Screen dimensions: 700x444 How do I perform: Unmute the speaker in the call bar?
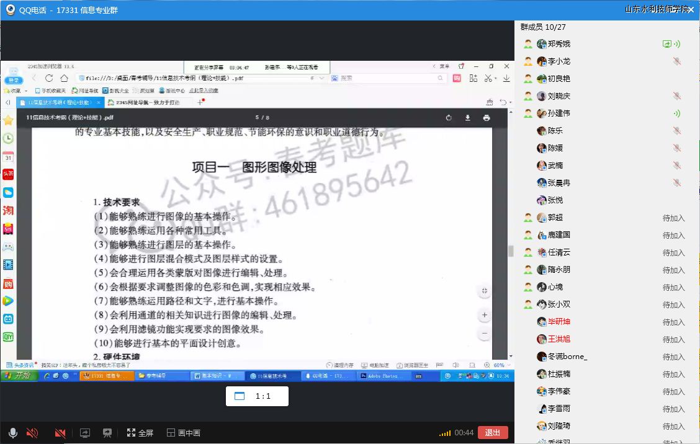click(32, 433)
